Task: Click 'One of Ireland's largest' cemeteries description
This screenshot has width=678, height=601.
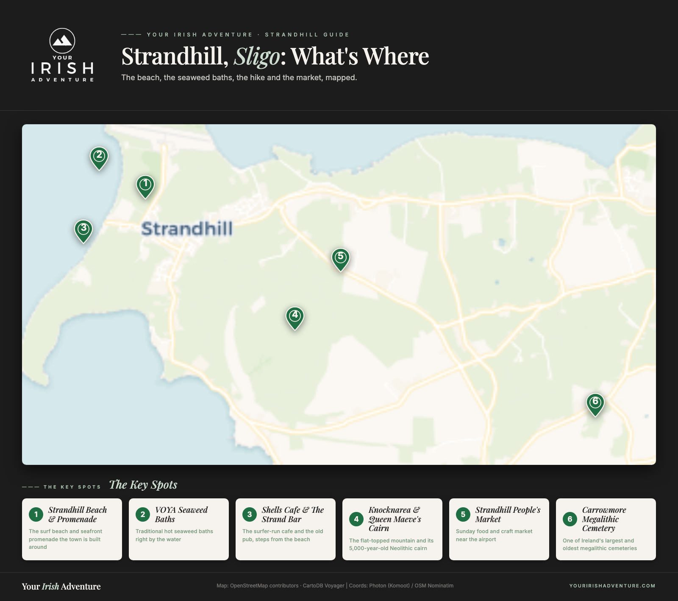Action: point(600,545)
